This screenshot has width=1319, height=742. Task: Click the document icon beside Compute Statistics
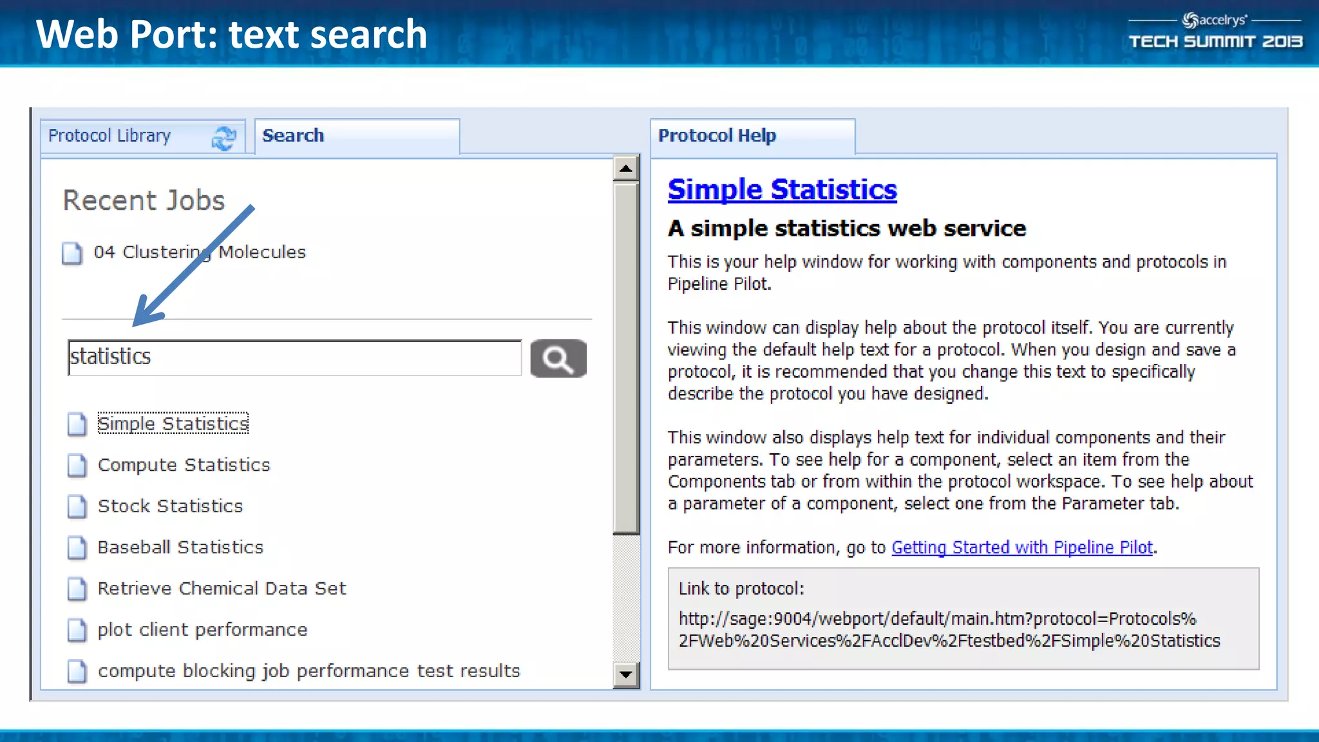[77, 465]
